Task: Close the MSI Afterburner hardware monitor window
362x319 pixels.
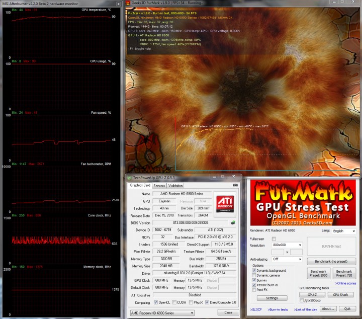Action: (x=118, y=4)
